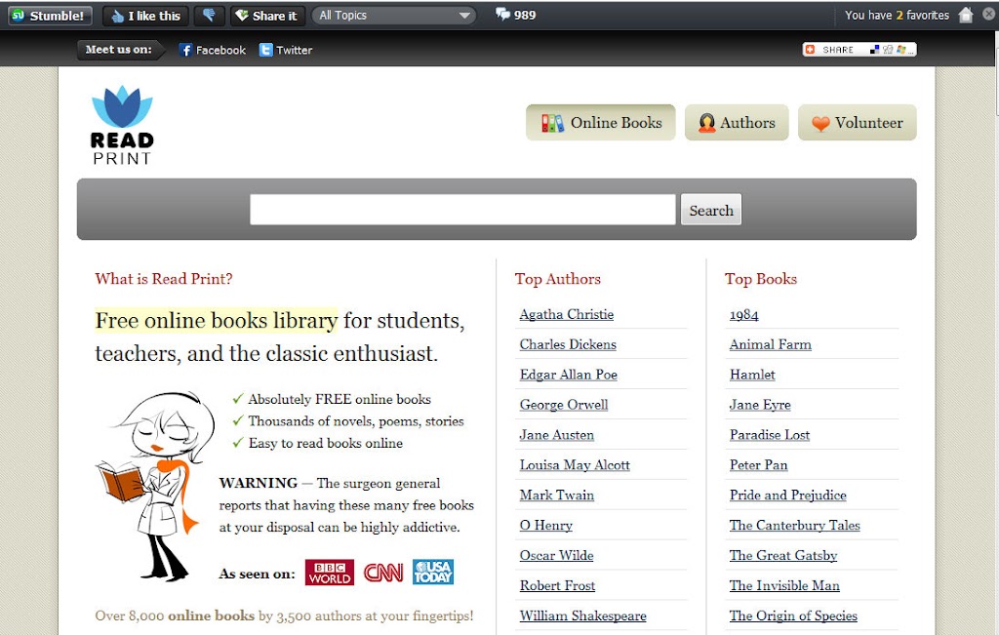Open the book 1984
This screenshot has width=999, height=635.
[x=743, y=315]
